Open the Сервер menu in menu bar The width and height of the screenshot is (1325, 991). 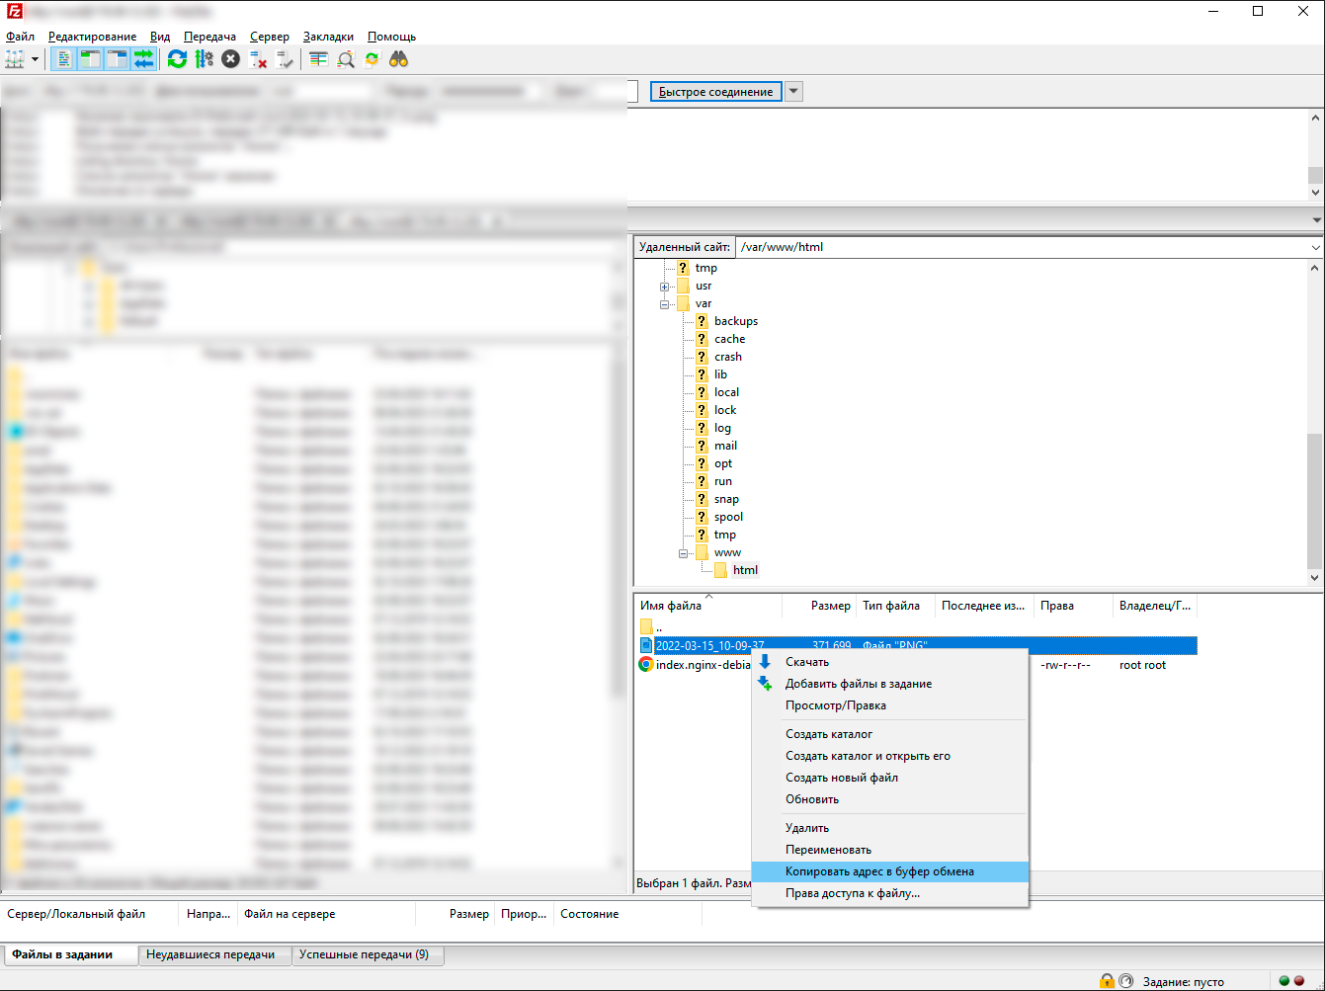click(269, 37)
